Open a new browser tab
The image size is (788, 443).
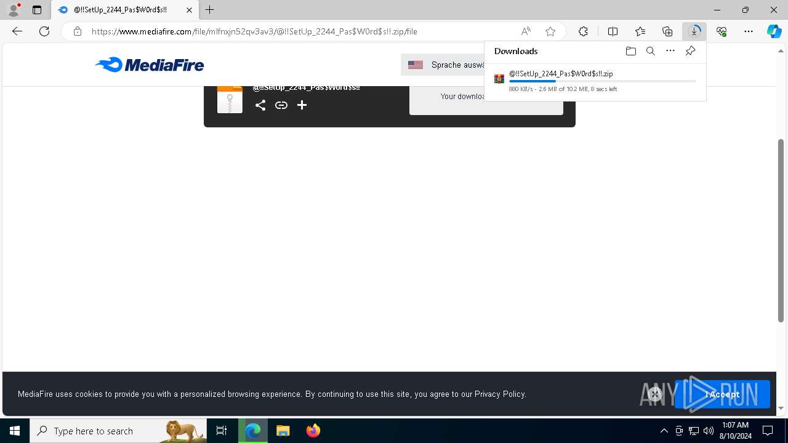click(210, 10)
